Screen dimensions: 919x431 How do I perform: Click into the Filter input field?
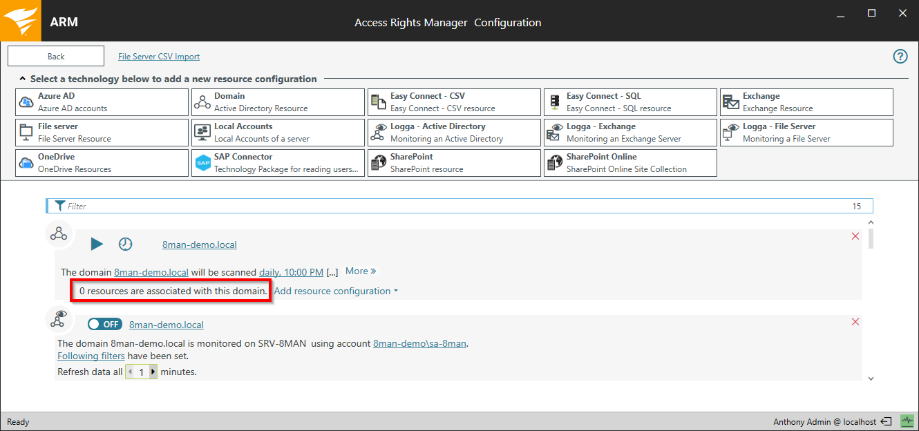[456, 206]
